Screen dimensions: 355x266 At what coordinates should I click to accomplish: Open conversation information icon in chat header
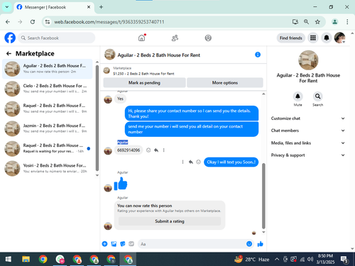tap(258, 55)
